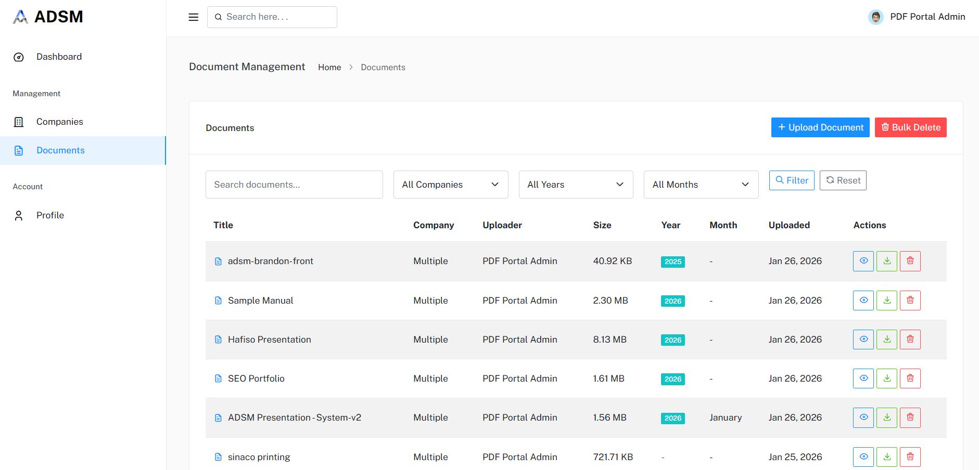The image size is (979, 470).
Task: Open the Profile sidebar item
Action: pyautogui.click(x=50, y=215)
